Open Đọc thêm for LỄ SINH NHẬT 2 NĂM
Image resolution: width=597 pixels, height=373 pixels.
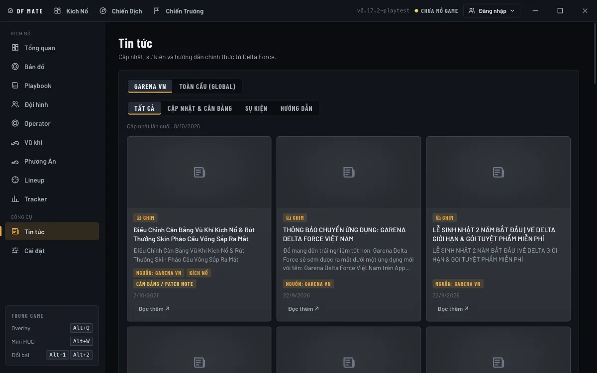click(453, 309)
